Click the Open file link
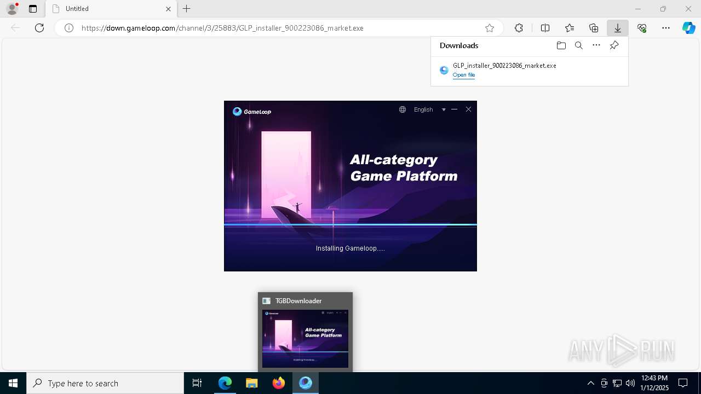The height and width of the screenshot is (394, 701). (x=464, y=75)
